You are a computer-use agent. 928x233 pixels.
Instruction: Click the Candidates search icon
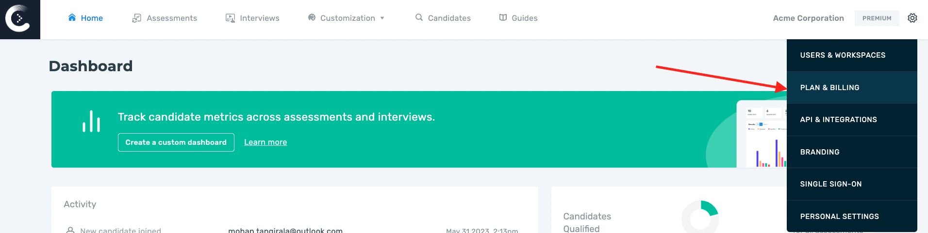tap(419, 17)
